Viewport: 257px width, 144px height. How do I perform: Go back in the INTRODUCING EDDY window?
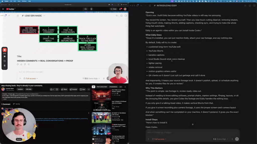[142, 5]
